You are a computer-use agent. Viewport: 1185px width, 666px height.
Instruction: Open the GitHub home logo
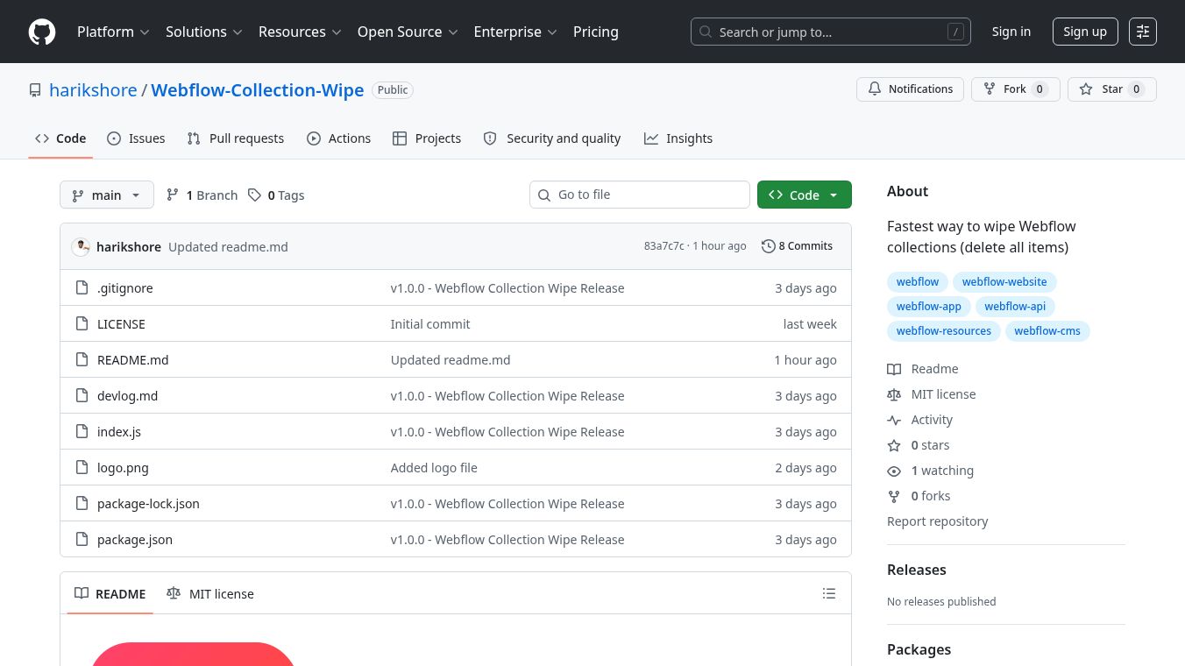pos(42,32)
